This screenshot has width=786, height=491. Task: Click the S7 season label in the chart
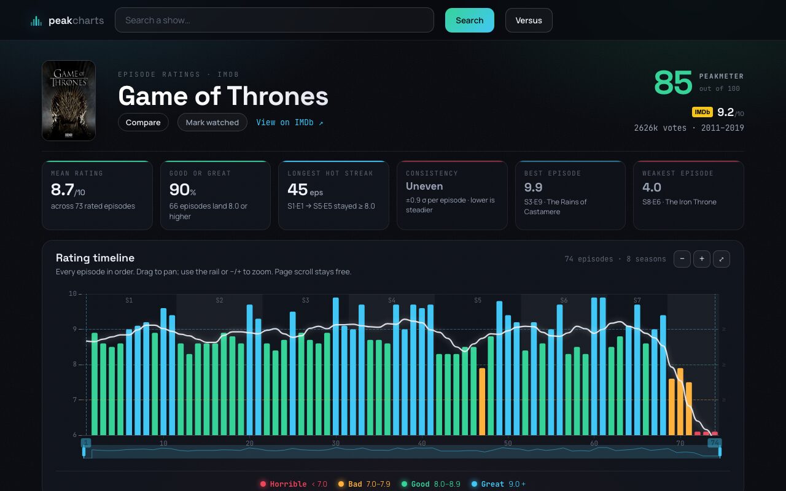point(637,301)
